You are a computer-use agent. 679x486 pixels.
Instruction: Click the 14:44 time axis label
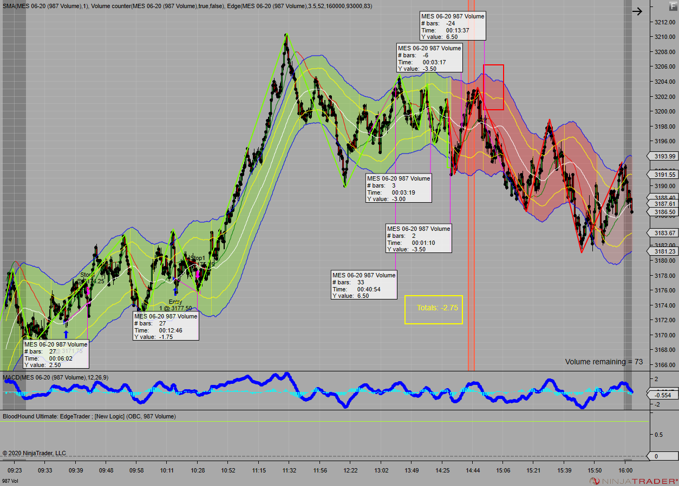point(473,471)
